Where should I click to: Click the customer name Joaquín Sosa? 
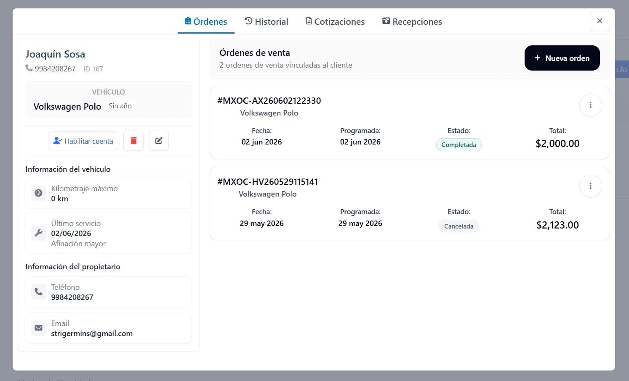pyautogui.click(x=55, y=54)
